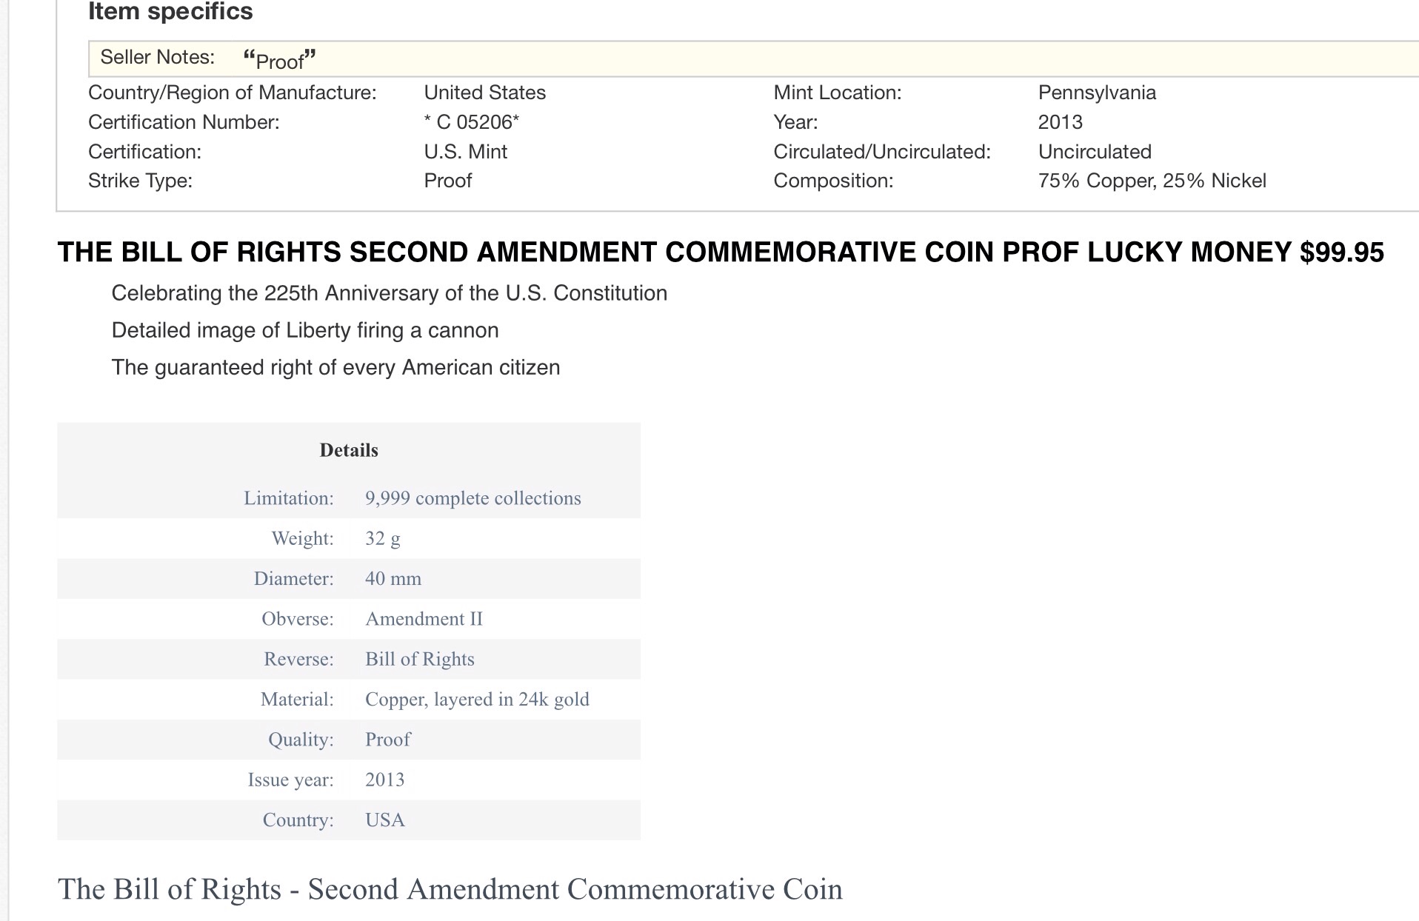Click the Amendment II obverse value
This screenshot has width=1419, height=921.
(x=424, y=619)
